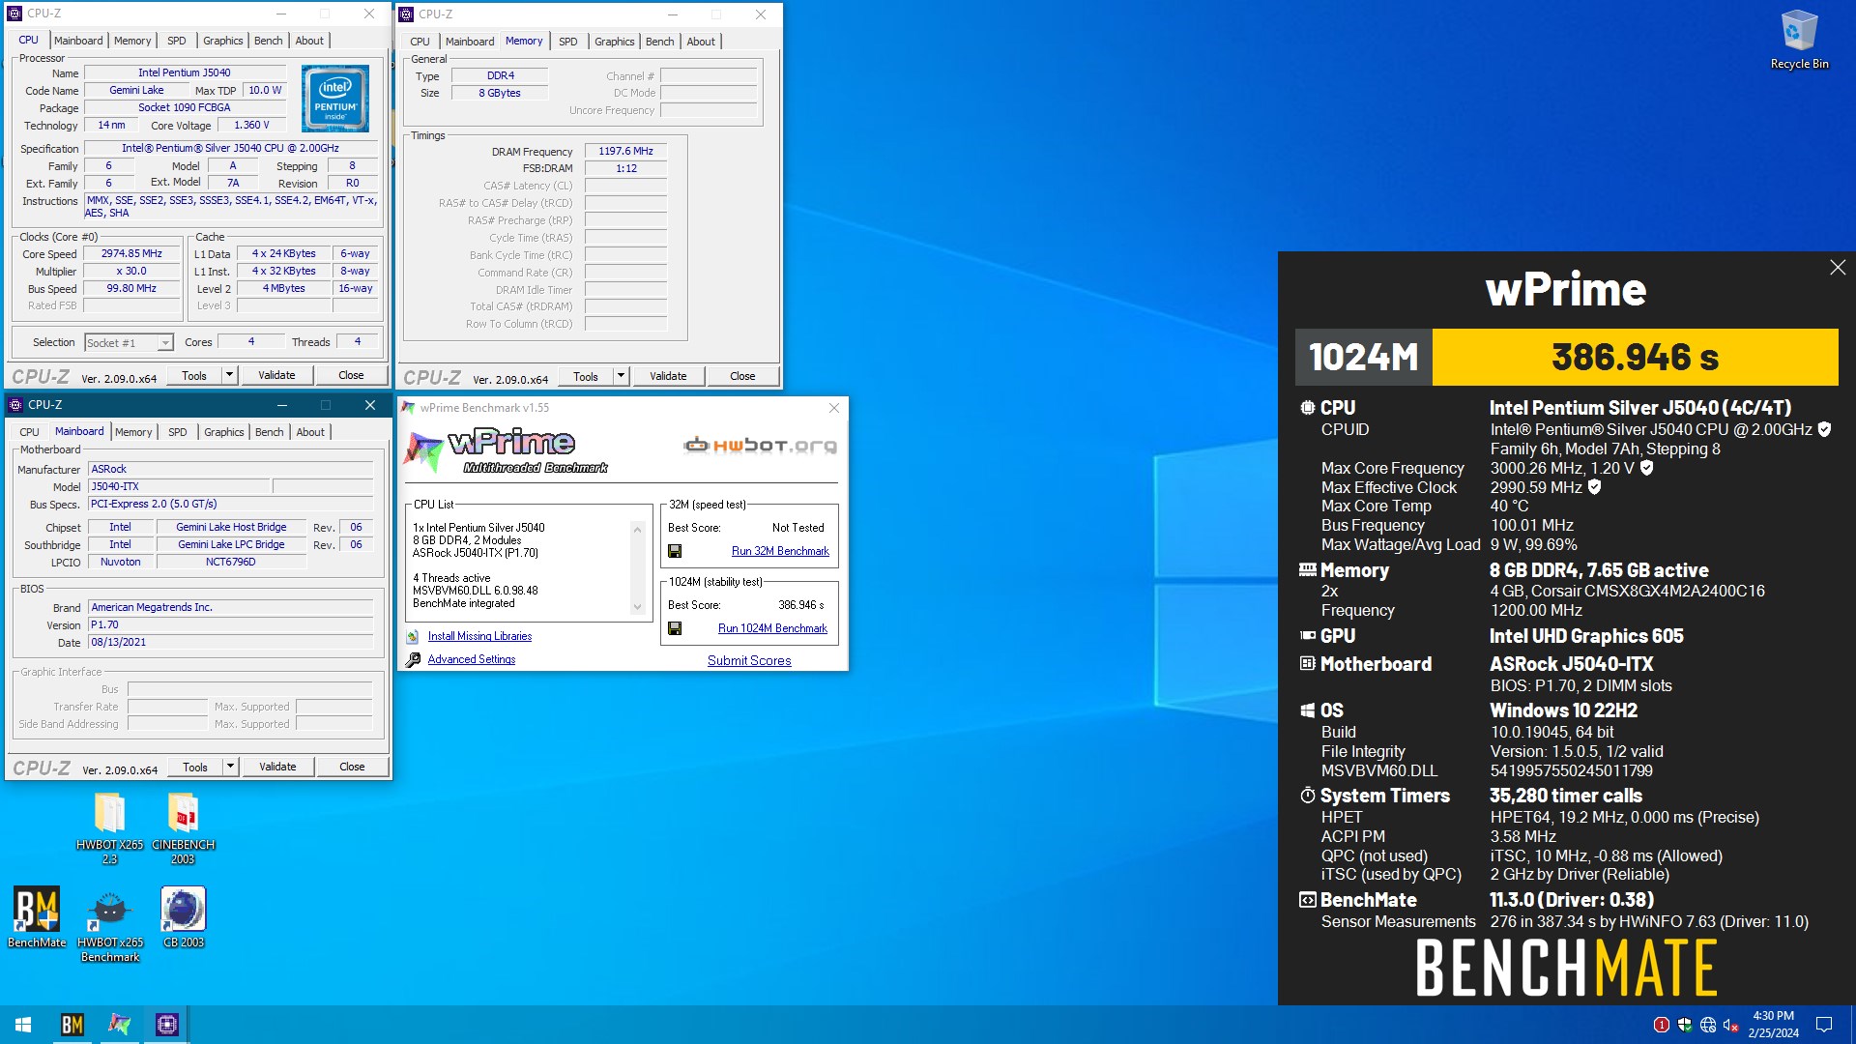Close the wPrime Benchmark v1.55 window

tap(834, 408)
